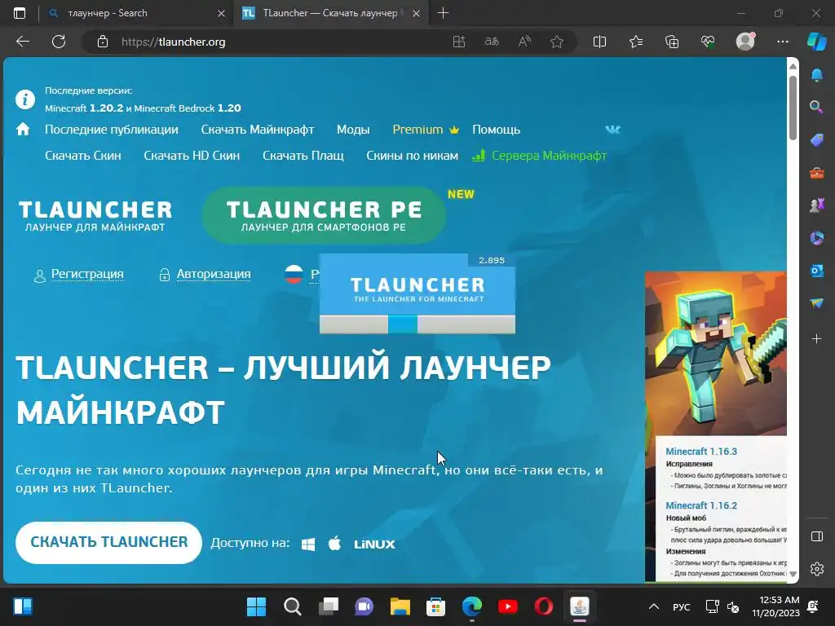Open the Помощь menu item

[496, 130]
